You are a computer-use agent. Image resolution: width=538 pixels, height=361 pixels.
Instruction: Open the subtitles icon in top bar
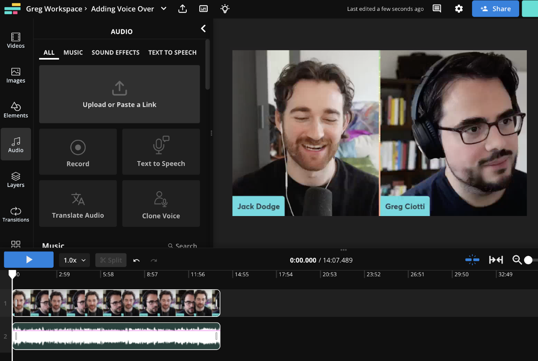pos(204,9)
